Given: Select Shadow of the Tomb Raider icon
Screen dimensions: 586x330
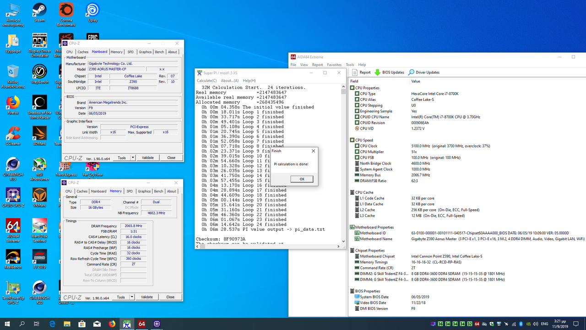Looking at the screenshot, I should coord(39,107).
